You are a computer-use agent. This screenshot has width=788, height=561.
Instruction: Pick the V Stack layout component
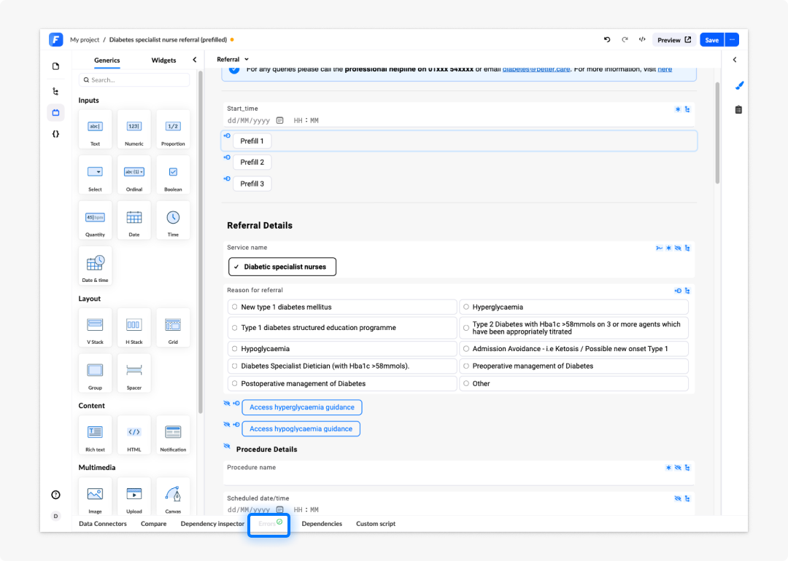tap(95, 328)
